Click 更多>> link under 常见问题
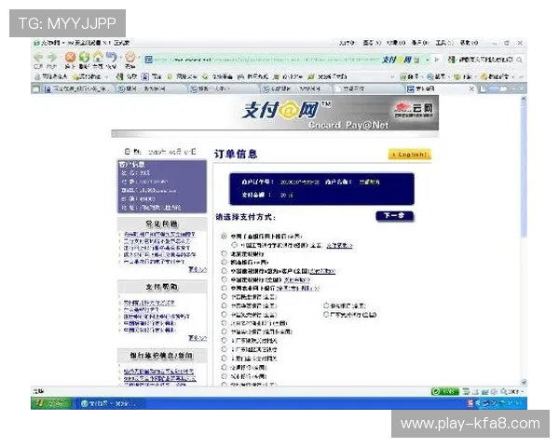Image resolution: width=559 pixels, height=447 pixels. pyautogui.click(x=198, y=269)
